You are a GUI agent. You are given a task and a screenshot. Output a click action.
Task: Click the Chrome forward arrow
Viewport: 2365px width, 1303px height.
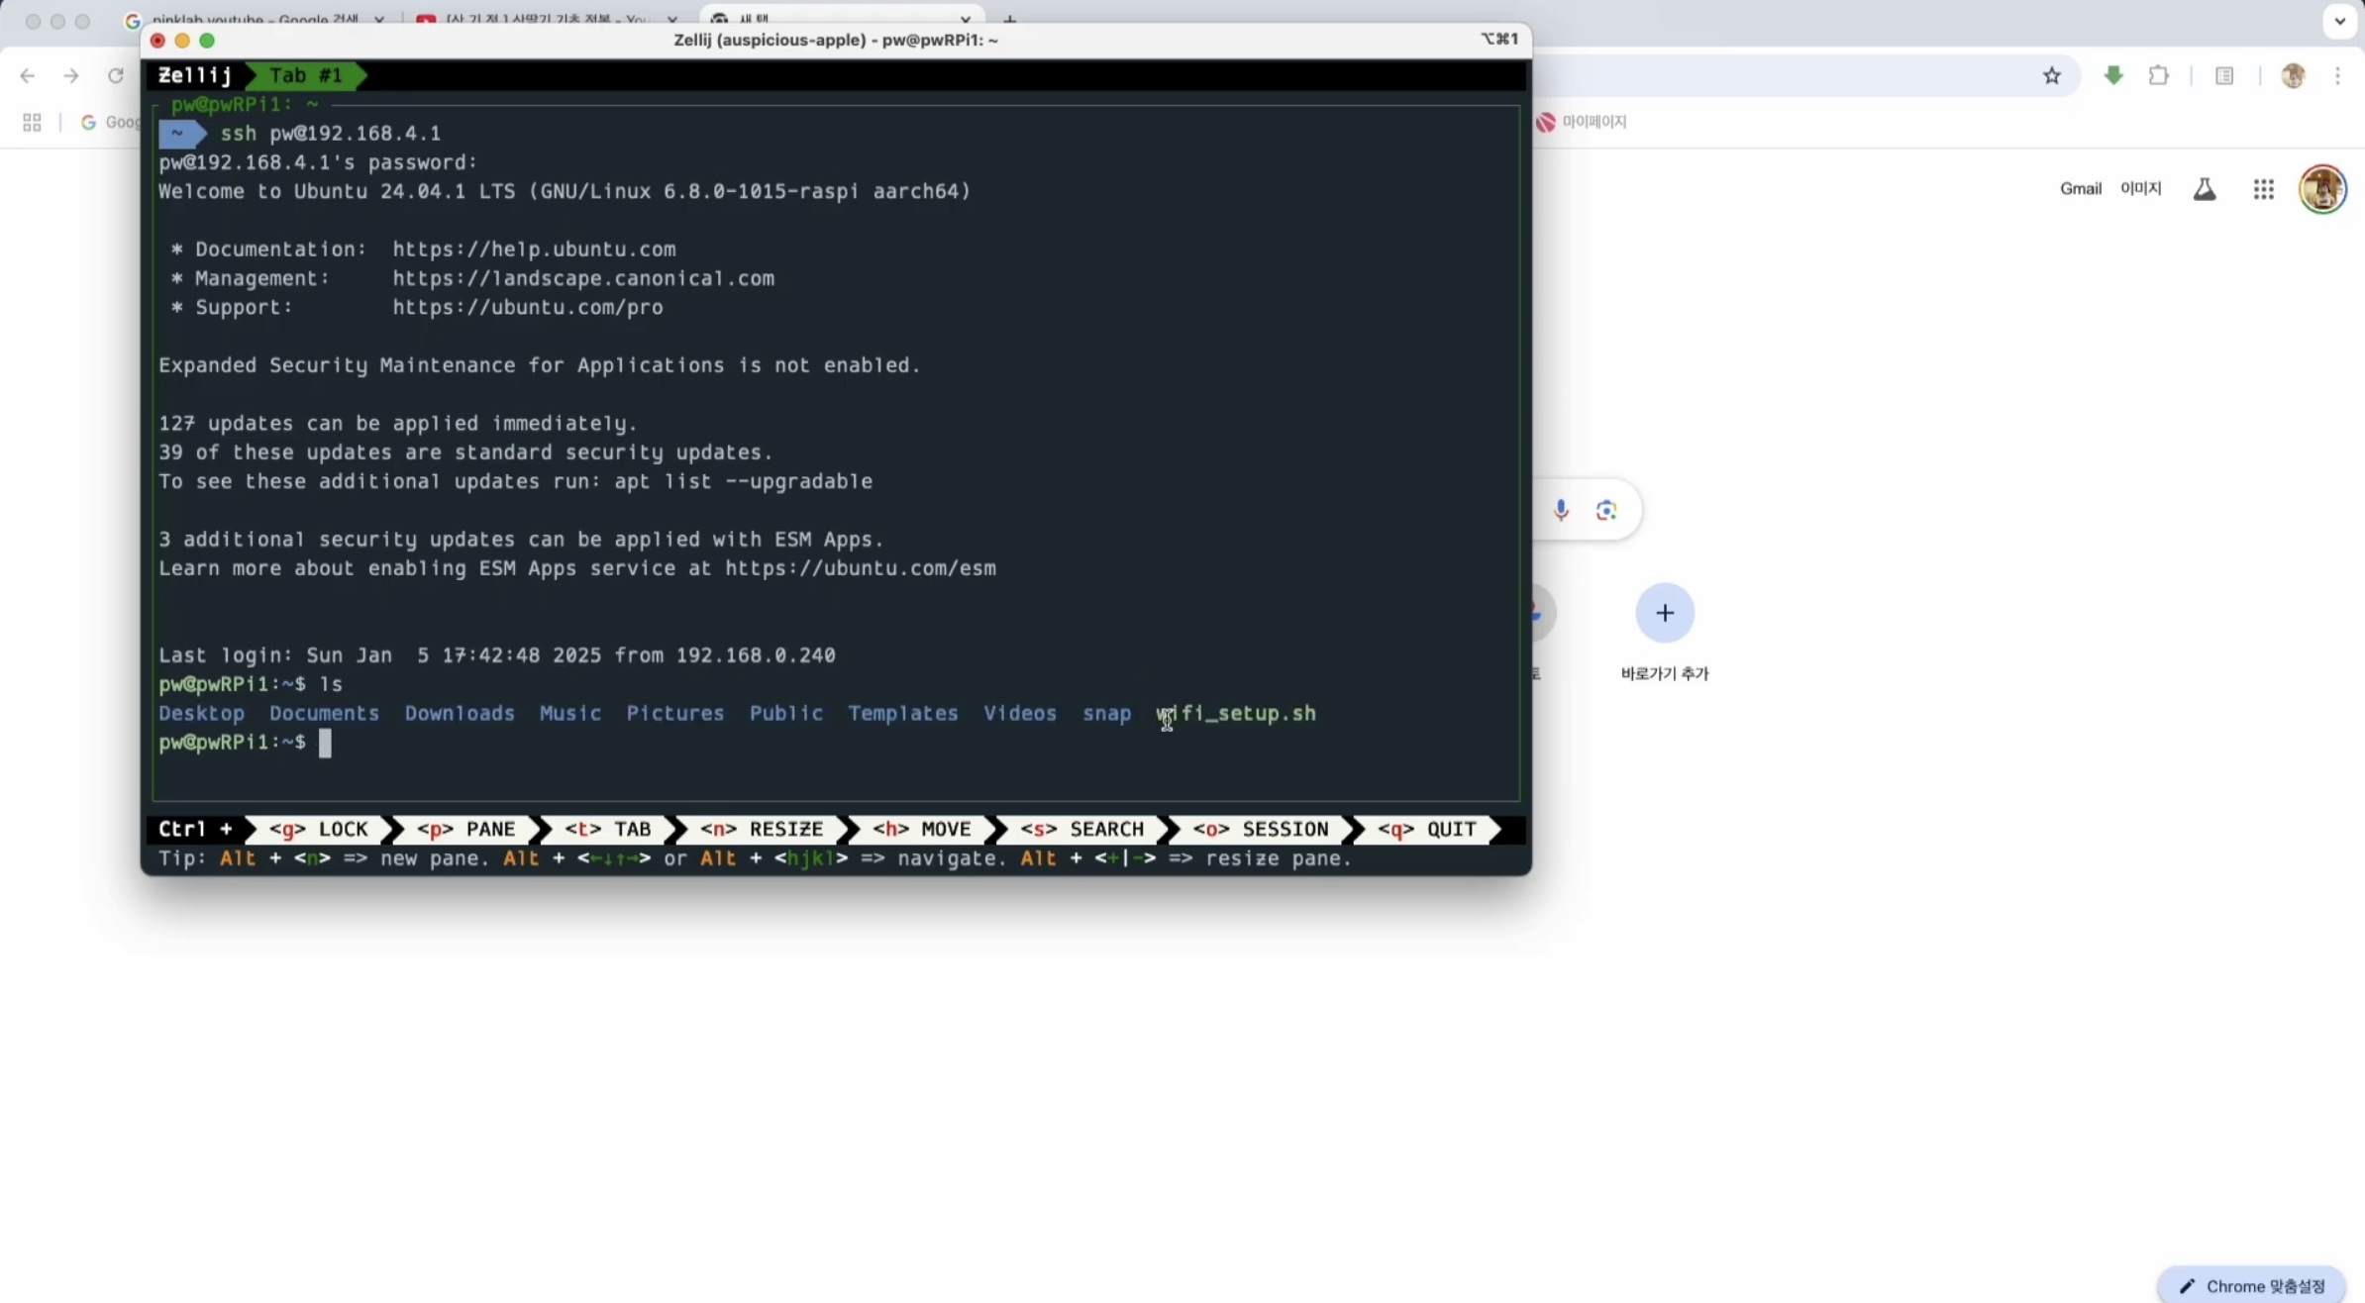pyautogui.click(x=70, y=75)
